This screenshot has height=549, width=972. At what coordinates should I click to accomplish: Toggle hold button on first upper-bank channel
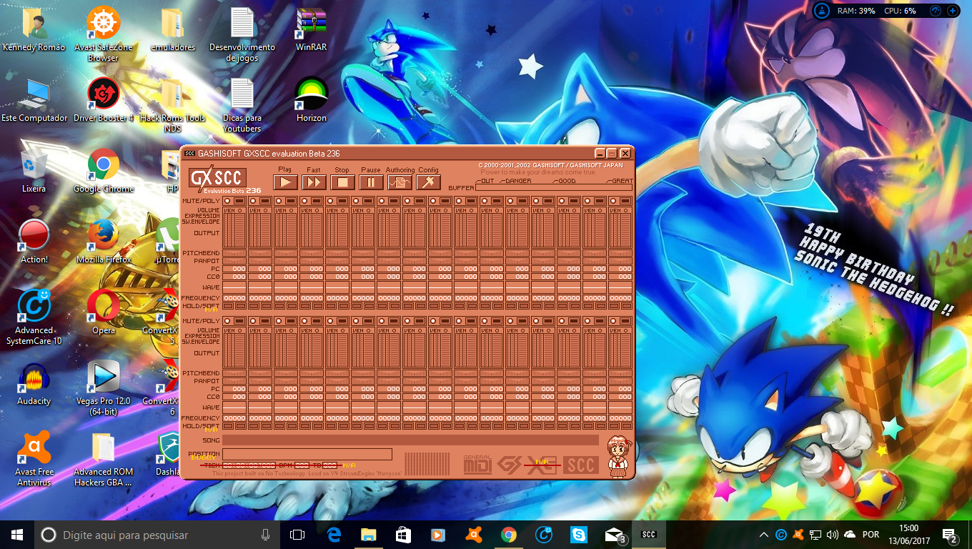click(228, 306)
